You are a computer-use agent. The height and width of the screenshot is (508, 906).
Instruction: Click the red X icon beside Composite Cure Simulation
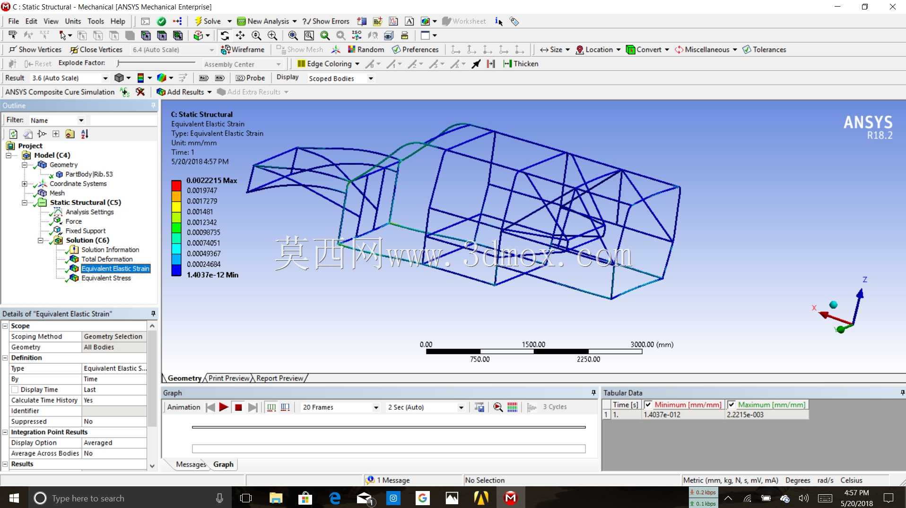(x=140, y=92)
